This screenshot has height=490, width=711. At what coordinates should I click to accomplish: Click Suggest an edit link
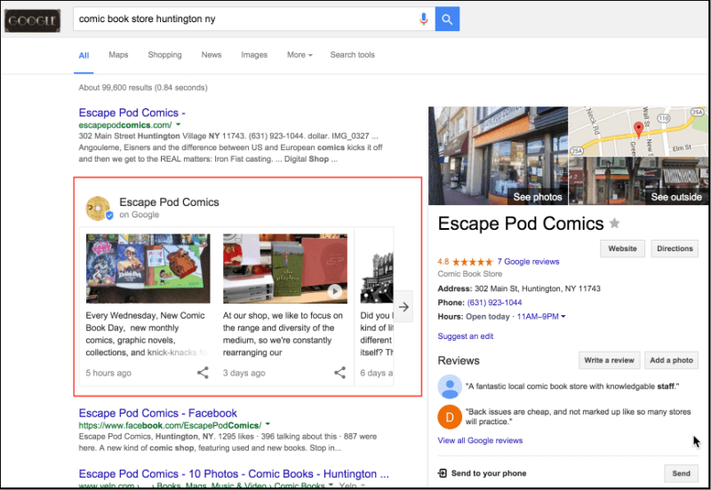click(465, 336)
